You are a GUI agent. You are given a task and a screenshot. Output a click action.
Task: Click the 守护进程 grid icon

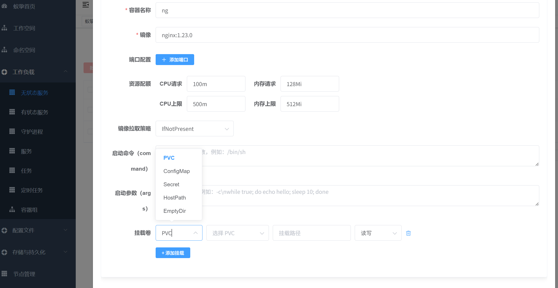[x=12, y=131]
